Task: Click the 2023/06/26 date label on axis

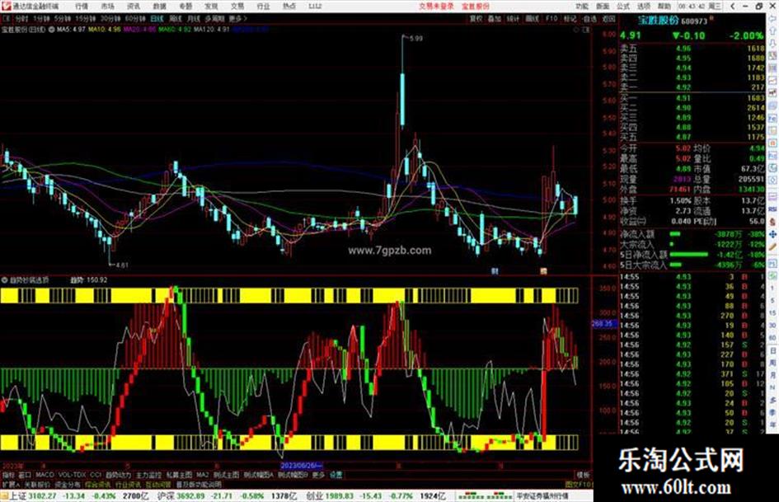Action: (x=302, y=466)
